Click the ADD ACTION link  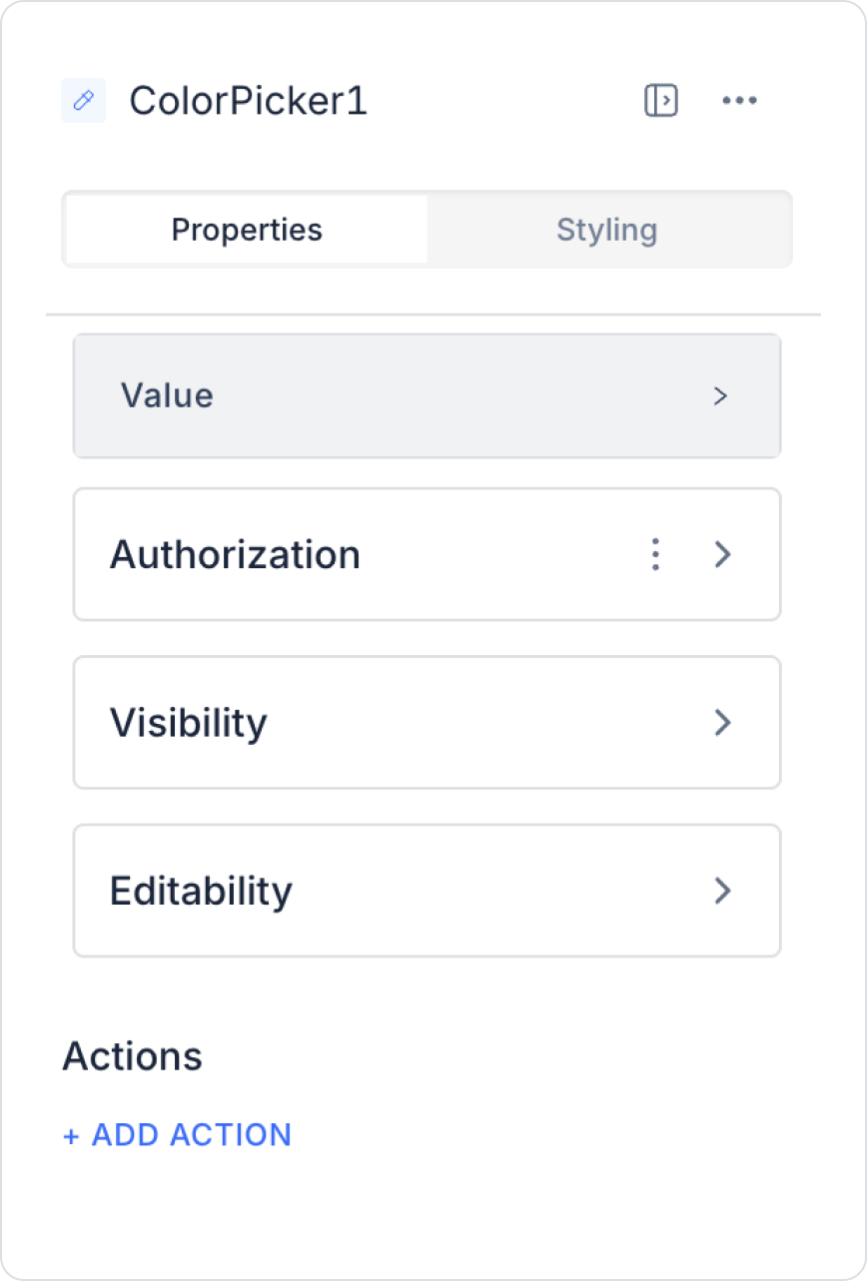(x=191, y=1135)
